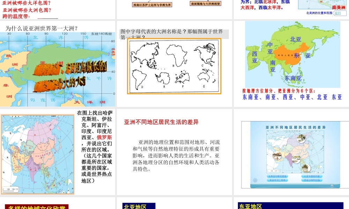The image size is (349, 209).
Task: Click the 欧洲 label on the Asia map
Action: 12,60
